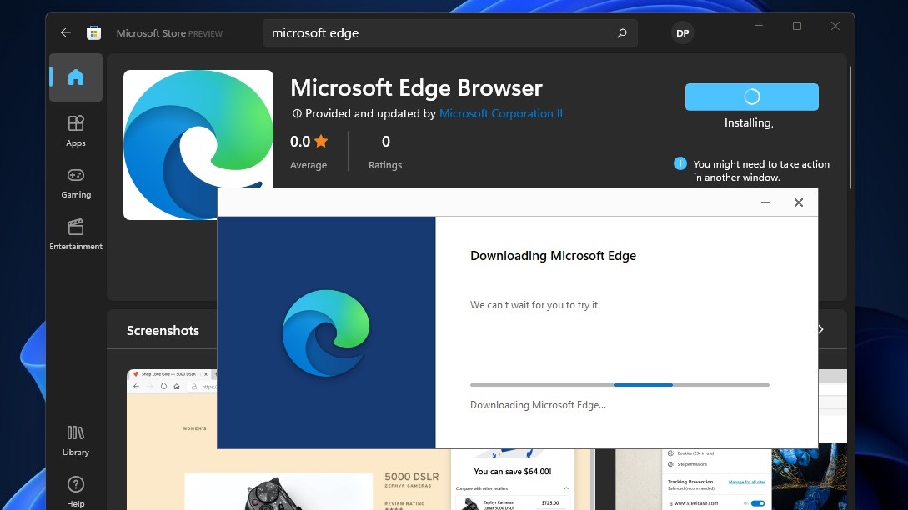Open the Apps section

coord(76,131)
